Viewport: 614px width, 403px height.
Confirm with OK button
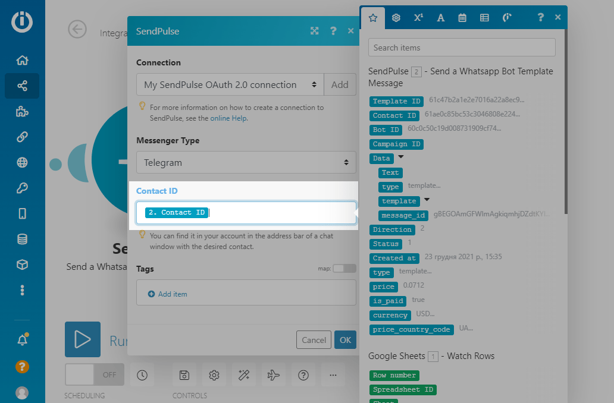tap(345, 340)
